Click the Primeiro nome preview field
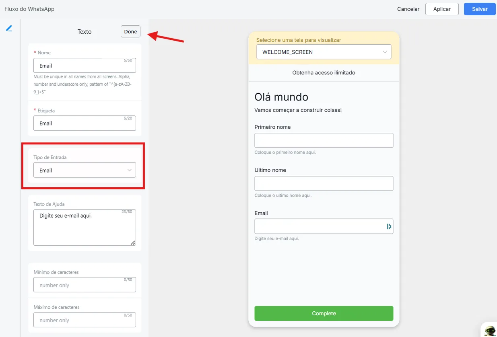The width and height of the screenshot is (497, 337). 324,140
